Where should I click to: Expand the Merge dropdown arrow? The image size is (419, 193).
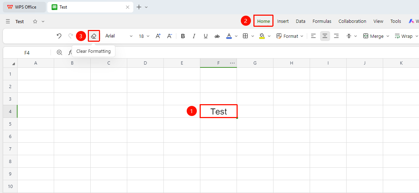[x=388, y=36]
